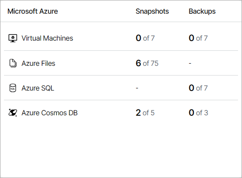Click the Azure SQL snapshots dash
Viewport: 242px width, 178px height.
point(137,88)
